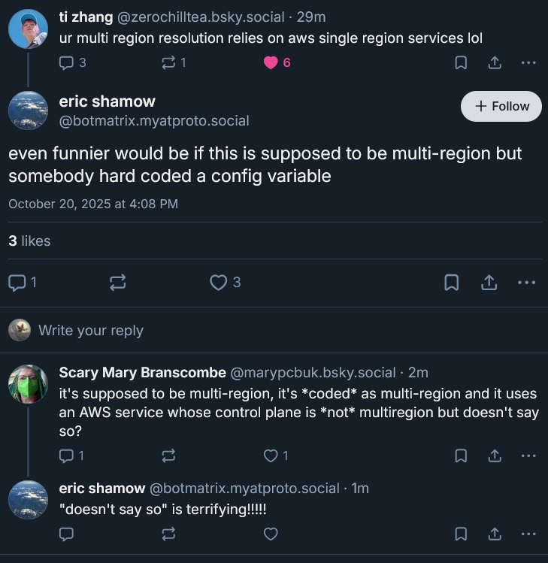
Task: Open more options on Mary Branscombe's reply
Action: (x=528, y=456)
